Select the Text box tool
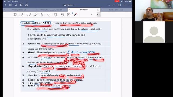173x97 pixels. pyautogui.click(x=69, y=15)
